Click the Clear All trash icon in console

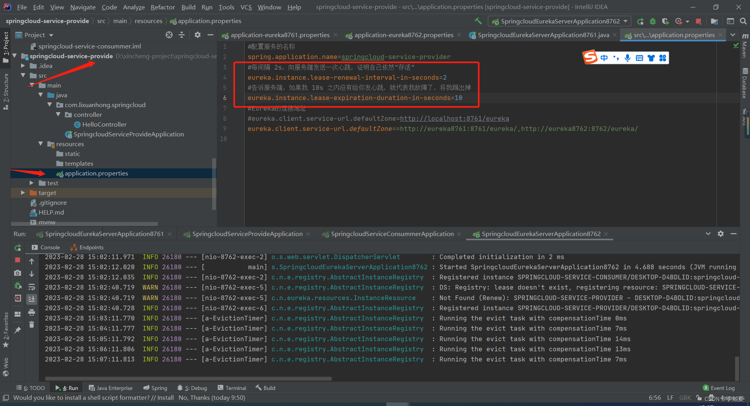(32, 325)
